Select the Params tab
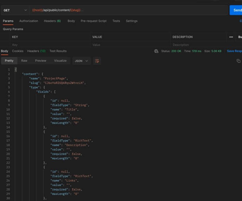 click(x=8, y=21)
